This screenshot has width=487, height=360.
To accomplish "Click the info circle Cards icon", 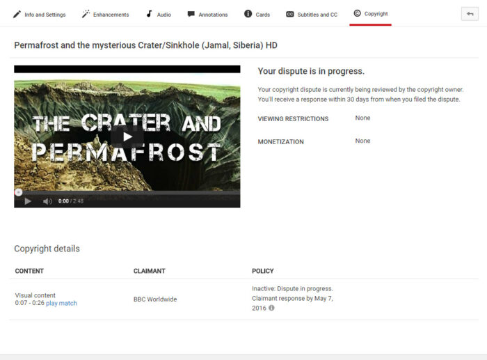I will click(x=248, y=14).
